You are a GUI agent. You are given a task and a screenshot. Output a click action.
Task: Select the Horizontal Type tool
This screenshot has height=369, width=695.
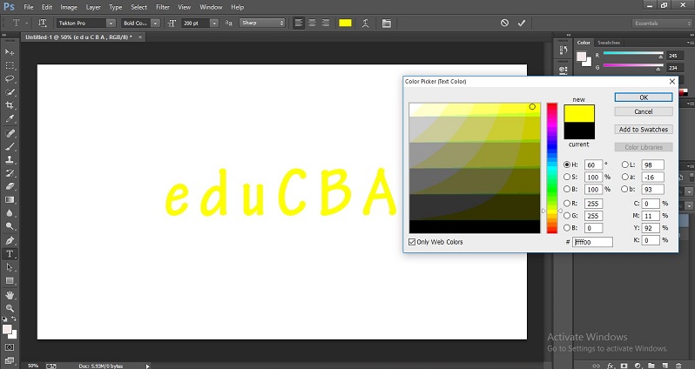coord(10,254)
